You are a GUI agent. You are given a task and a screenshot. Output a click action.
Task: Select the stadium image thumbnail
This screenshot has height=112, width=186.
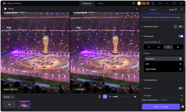(24, 105)
